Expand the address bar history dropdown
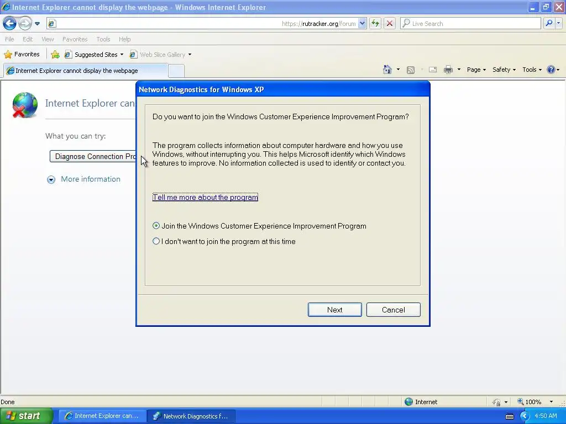This screenshot has height=424, width=566. pos(363,23)
